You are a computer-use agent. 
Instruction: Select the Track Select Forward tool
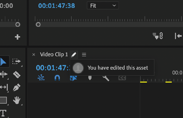pos(17,62)
